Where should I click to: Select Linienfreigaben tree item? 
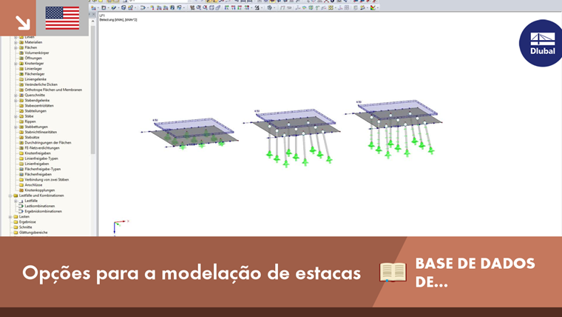point(36,164)
